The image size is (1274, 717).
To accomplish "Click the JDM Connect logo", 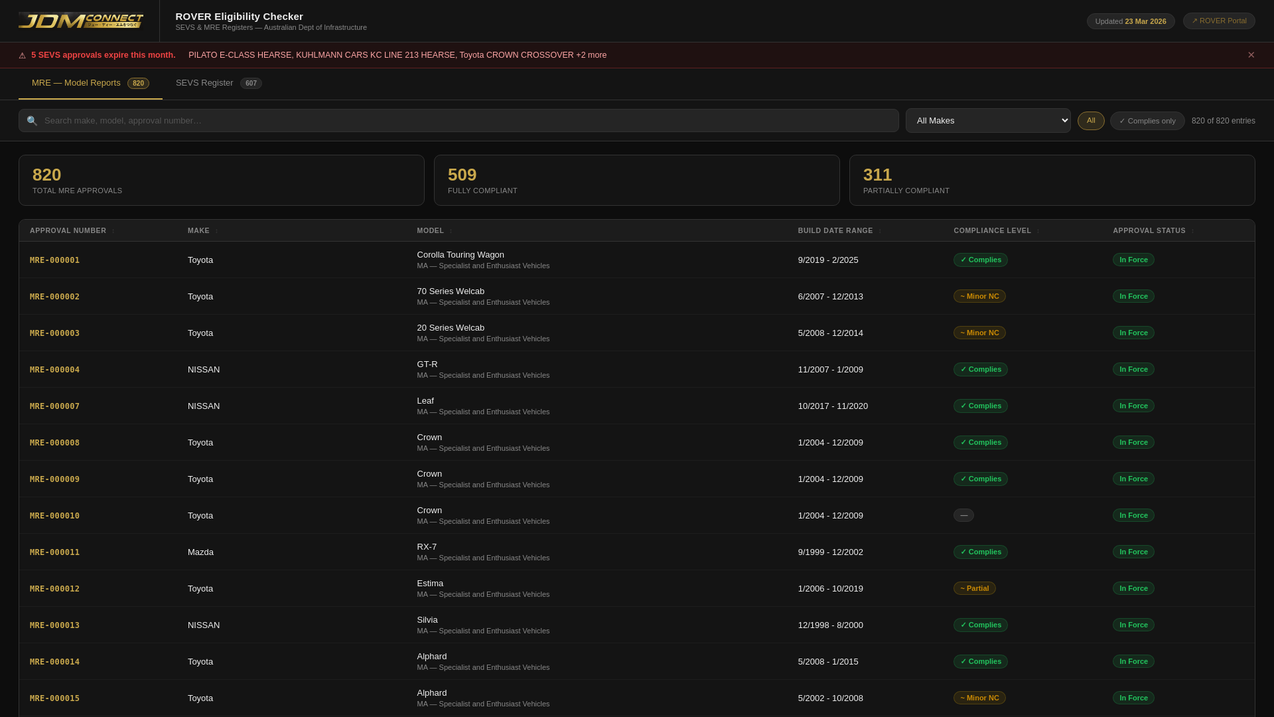I will click(x=81, y=21).
